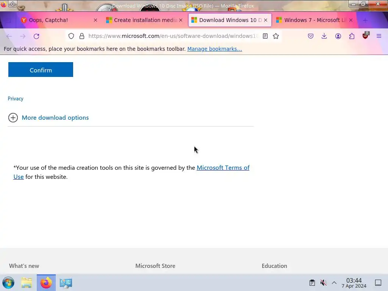Open the Firefox hamburger menu
388x291 pixels.
(379, 36)
